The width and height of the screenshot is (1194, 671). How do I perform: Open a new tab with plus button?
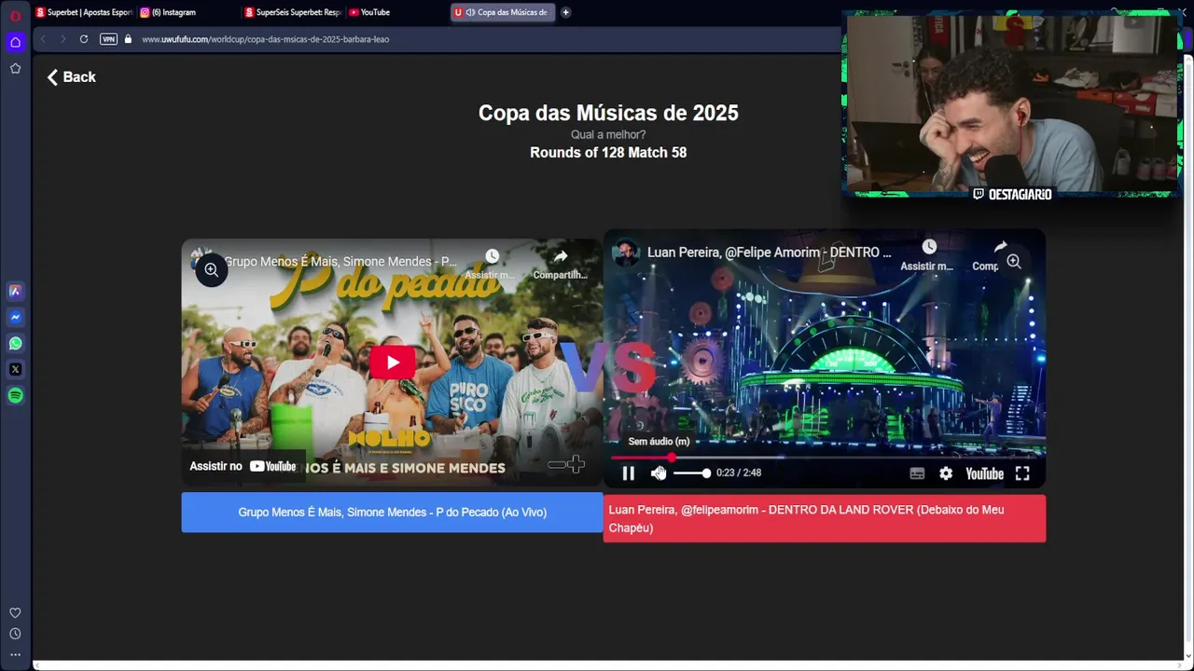coord(565,12)
